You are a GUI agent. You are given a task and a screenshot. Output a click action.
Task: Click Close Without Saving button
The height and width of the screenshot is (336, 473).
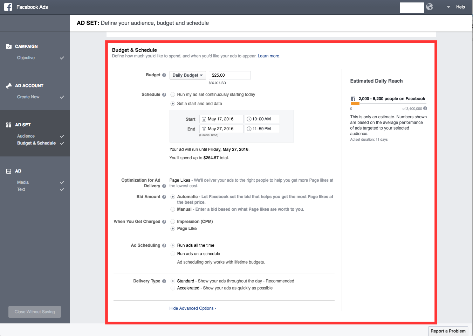point(35,312)
